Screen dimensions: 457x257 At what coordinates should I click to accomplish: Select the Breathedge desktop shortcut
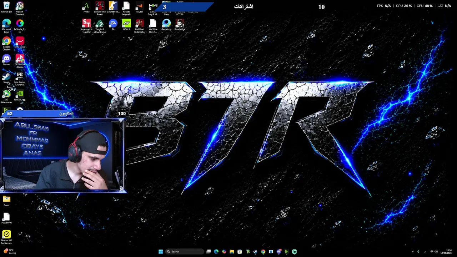tap(180, 25)
